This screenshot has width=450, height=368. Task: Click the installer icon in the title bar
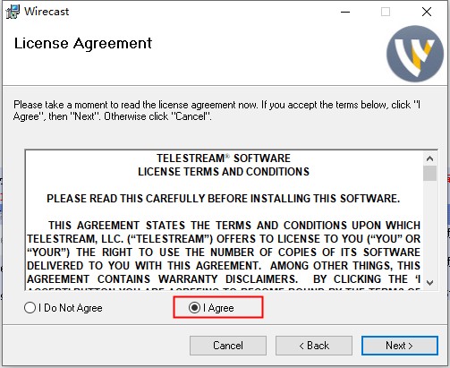(x=13, y=12)
